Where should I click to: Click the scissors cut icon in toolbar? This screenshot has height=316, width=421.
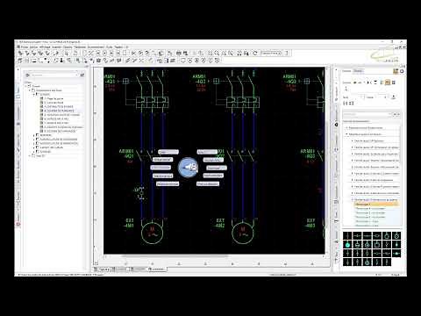click(134, 54)
